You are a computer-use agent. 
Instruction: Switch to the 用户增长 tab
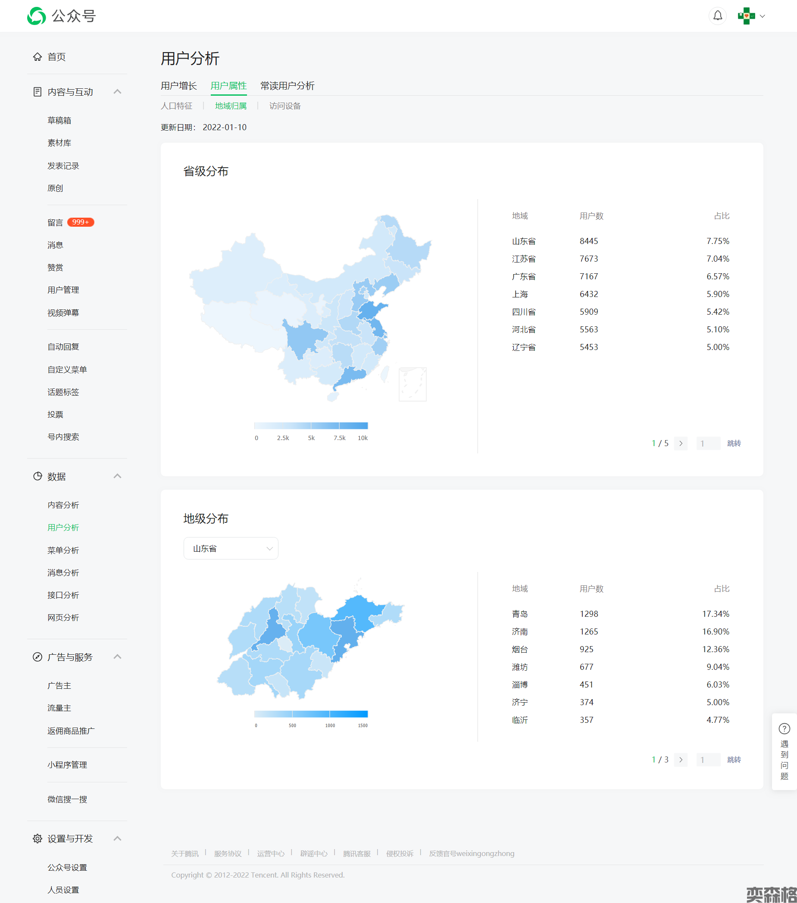pos(178,86)
